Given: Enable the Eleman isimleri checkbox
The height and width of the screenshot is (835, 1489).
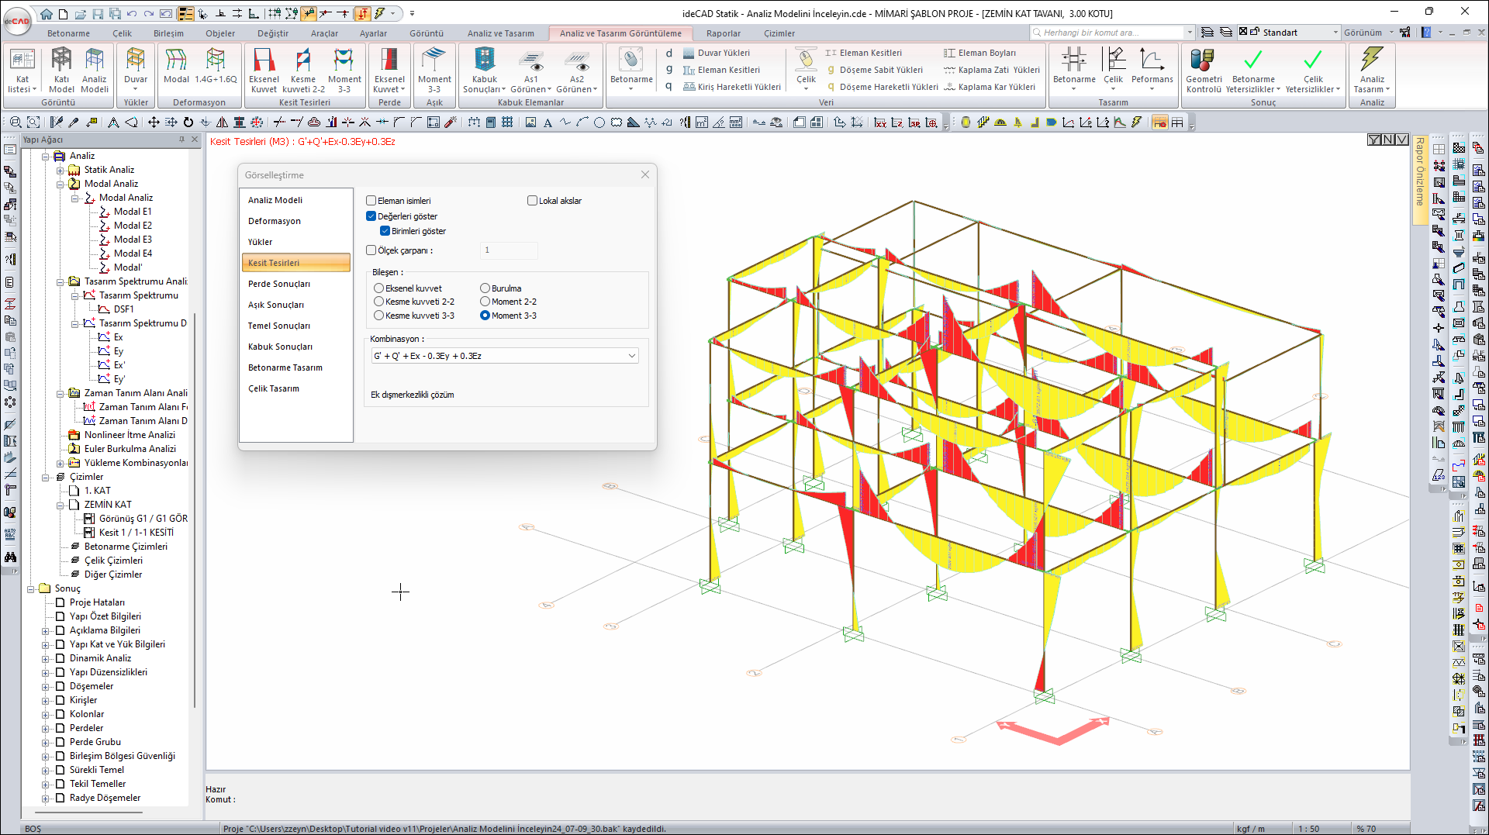Looking at the screenshot, I should [371, 201].
